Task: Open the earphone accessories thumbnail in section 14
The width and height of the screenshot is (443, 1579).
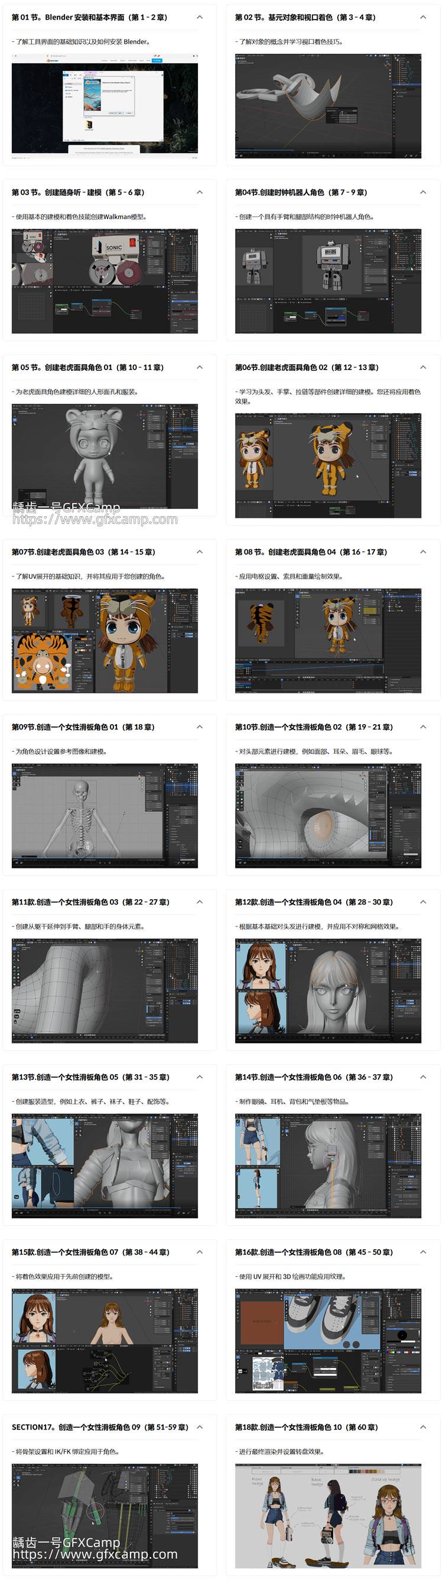Action: pos(328,1166)
